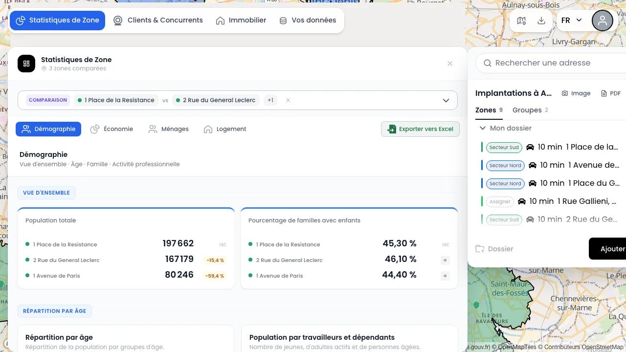The width and height of the screenshot is (626, 352).
Task: Click car icon on 1 Place du G... row
Action: tap(533, 183)
